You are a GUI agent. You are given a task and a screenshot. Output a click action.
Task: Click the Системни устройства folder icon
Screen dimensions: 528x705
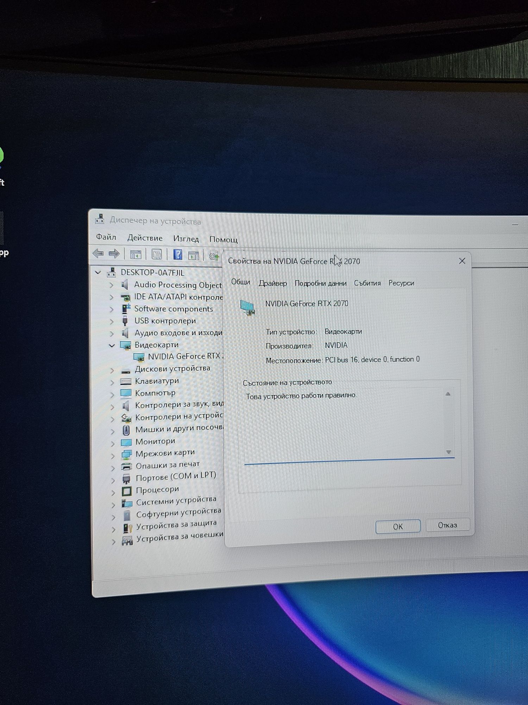tap(127, 503)
